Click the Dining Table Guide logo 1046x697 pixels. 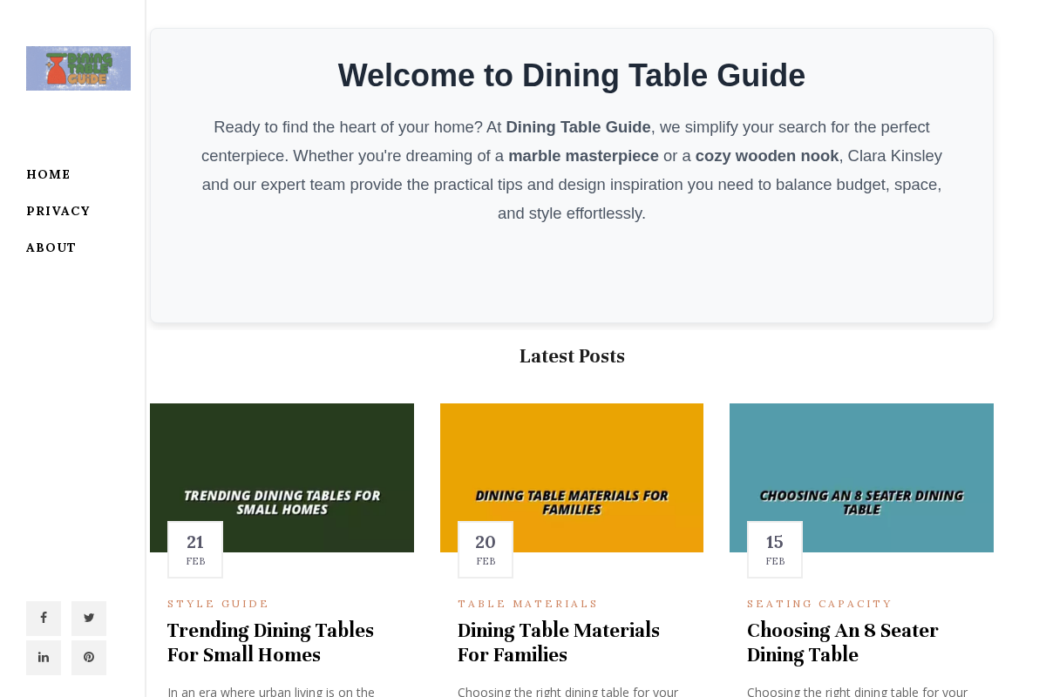78,68
